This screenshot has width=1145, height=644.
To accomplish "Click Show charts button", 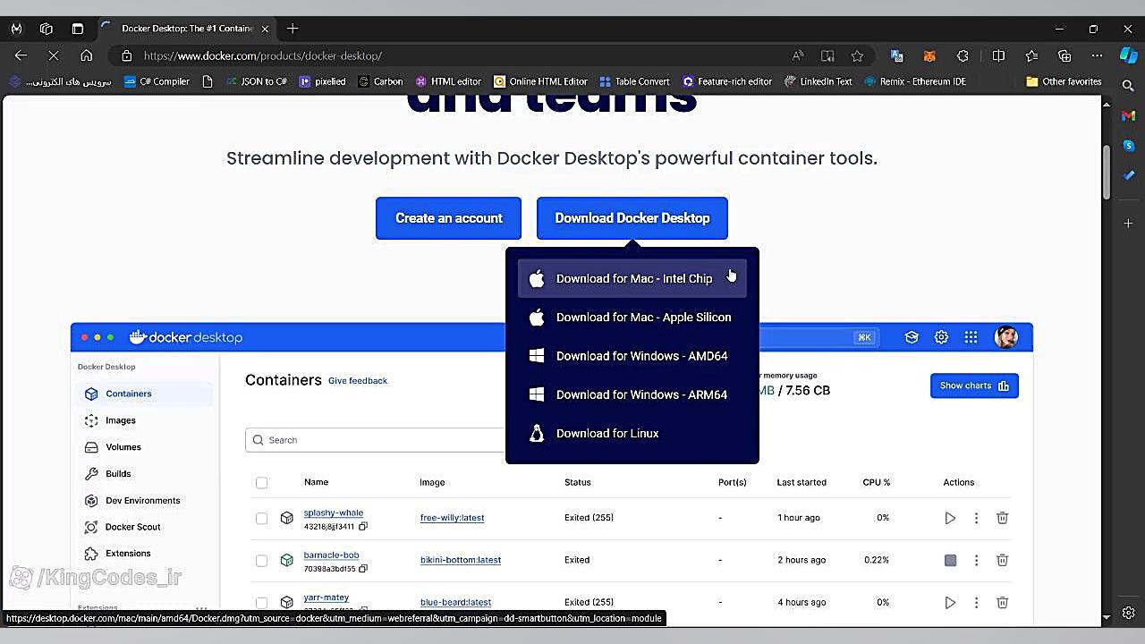I will click(974, 386).
